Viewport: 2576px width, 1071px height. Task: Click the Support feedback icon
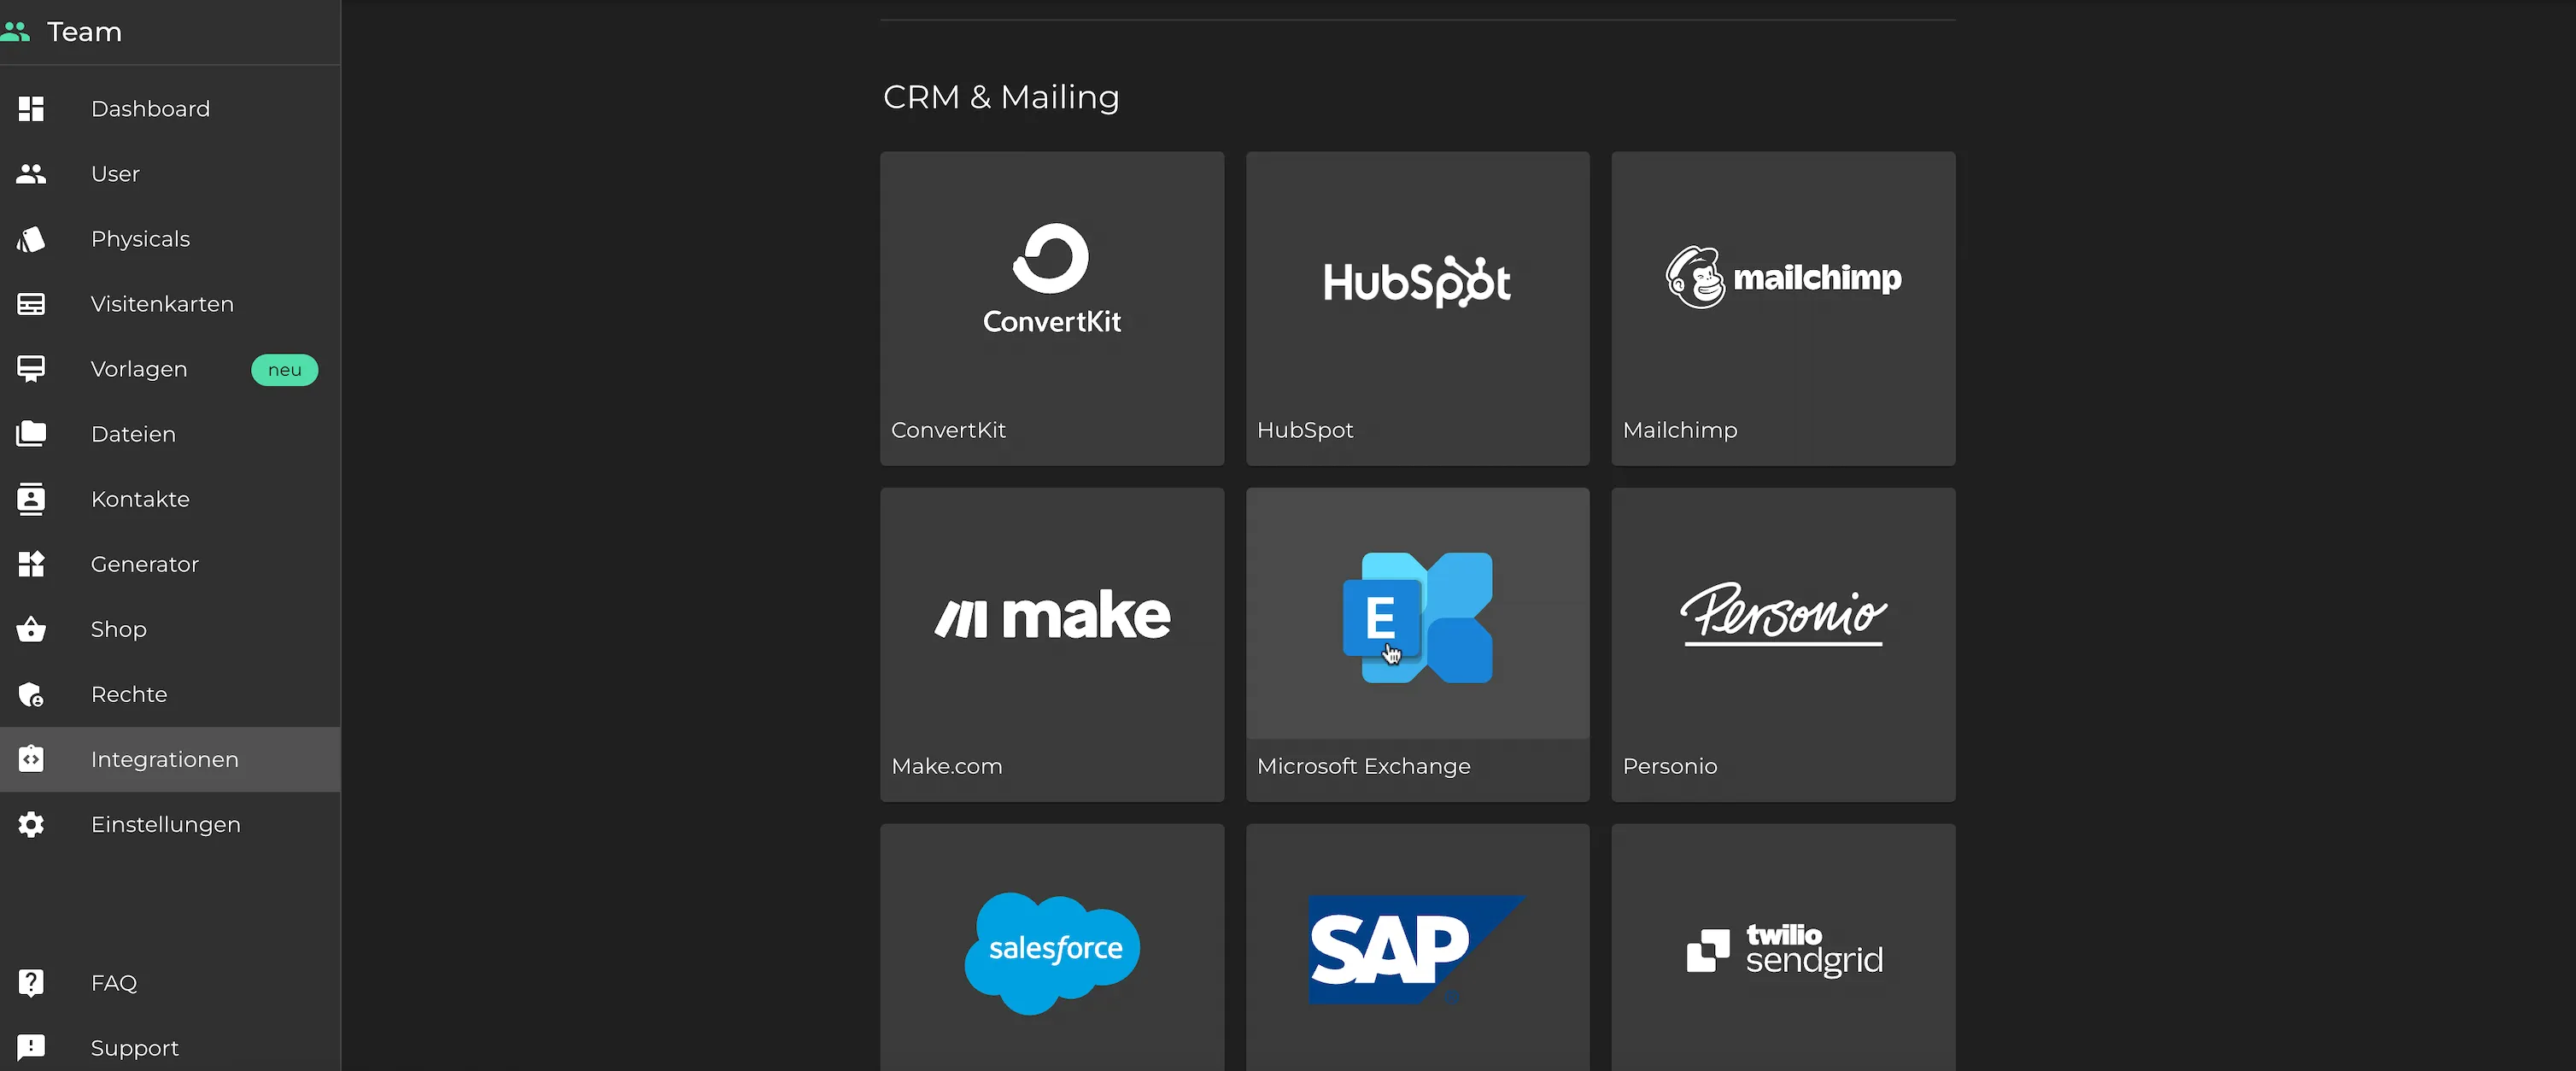point(31,1047)
